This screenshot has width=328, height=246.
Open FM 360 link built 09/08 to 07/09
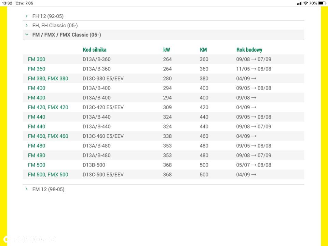pyautogui.click(x=37, y=59)
